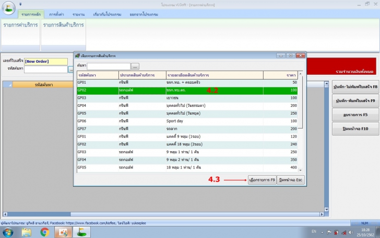Click main grid scroll up arrow
This screenshot has height=238, width=380.
tap(326, 84)
